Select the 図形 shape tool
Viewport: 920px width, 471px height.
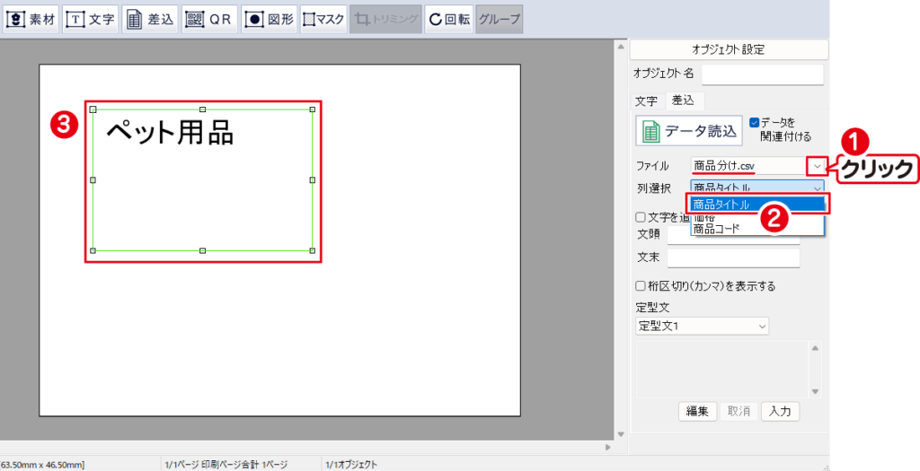[269, 19]
